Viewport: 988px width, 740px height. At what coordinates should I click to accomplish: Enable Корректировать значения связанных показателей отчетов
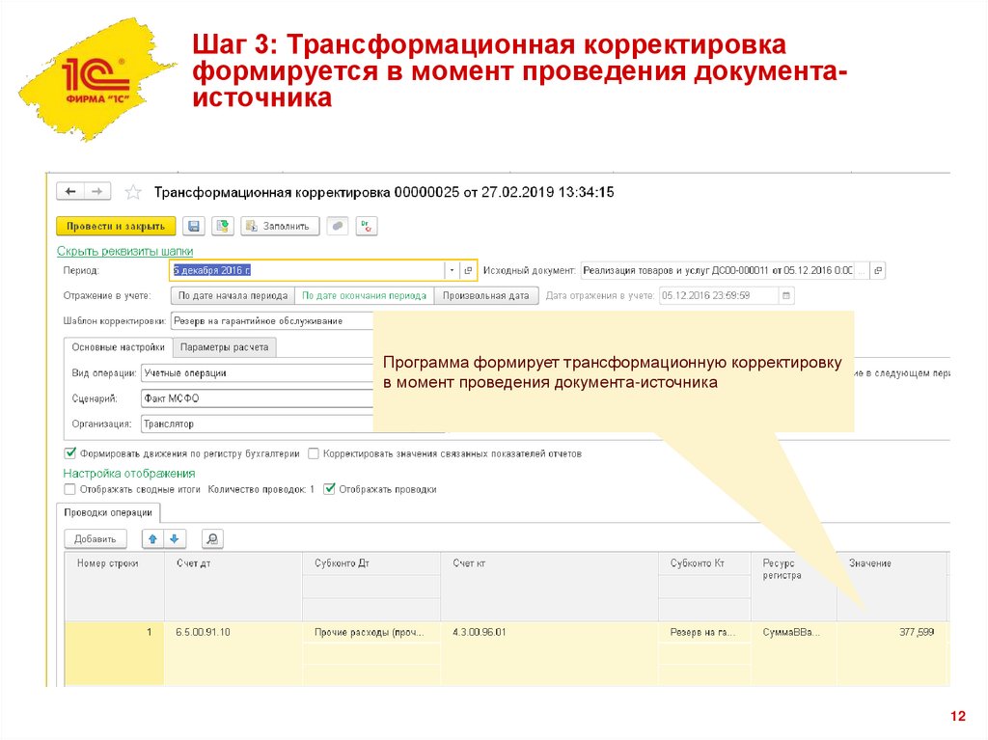coord(314,453)
